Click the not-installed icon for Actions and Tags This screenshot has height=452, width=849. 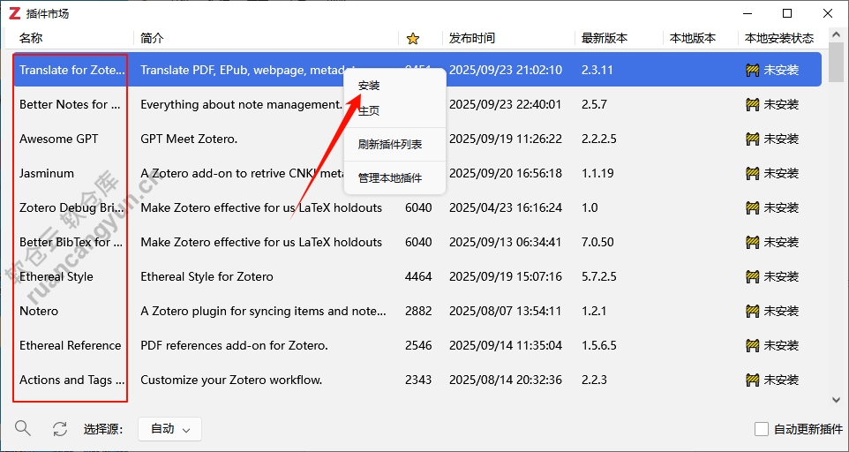(x=752, y=380)
